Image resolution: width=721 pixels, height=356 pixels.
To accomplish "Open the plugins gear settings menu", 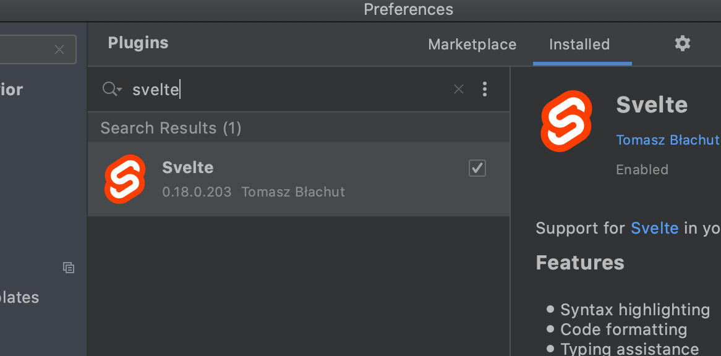I will (683, 44).
